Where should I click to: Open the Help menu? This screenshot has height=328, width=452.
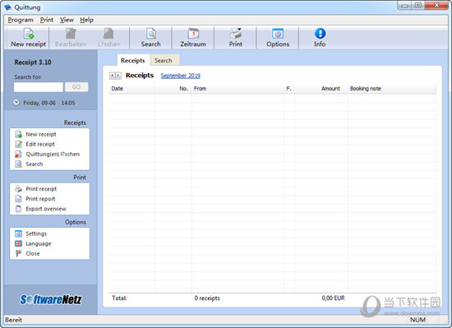coord(86,20)
